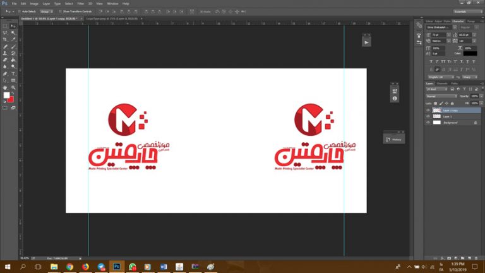Select the Clone Stamp tool
This screenshot has height=273, width=485.
[x=5, y=53]
